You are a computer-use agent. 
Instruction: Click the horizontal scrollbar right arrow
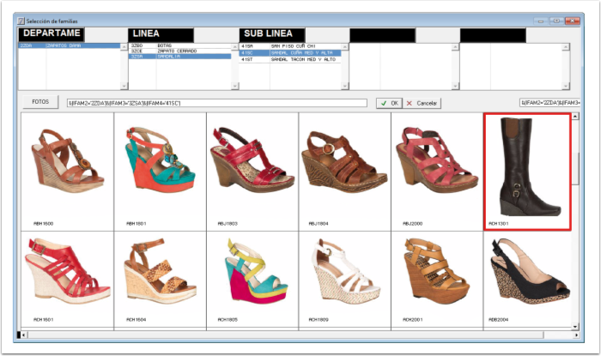pyautogui.click(x=576, y=335)
